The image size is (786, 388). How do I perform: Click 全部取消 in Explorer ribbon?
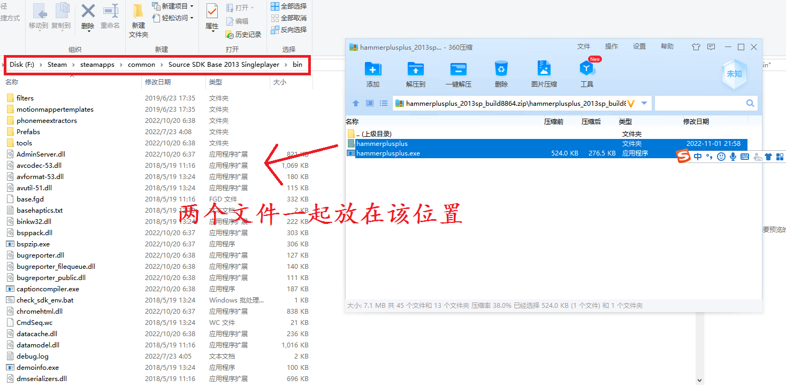(x=288, y=18)
